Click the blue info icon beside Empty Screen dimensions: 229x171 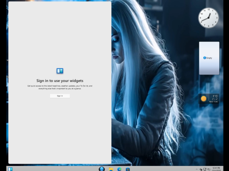[205, 58]
